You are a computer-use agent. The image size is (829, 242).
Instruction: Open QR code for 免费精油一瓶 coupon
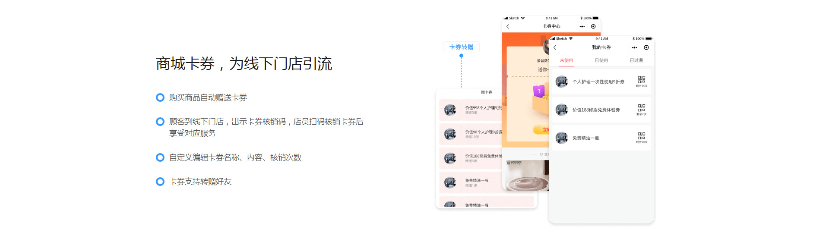[642, 136]
